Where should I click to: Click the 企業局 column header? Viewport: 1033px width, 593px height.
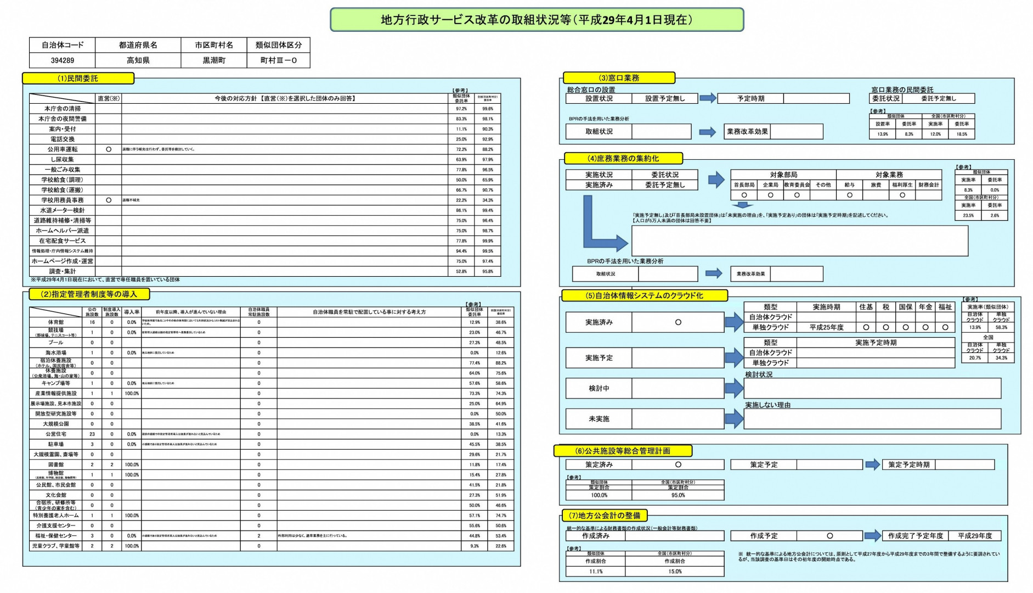tap(770, 185)
